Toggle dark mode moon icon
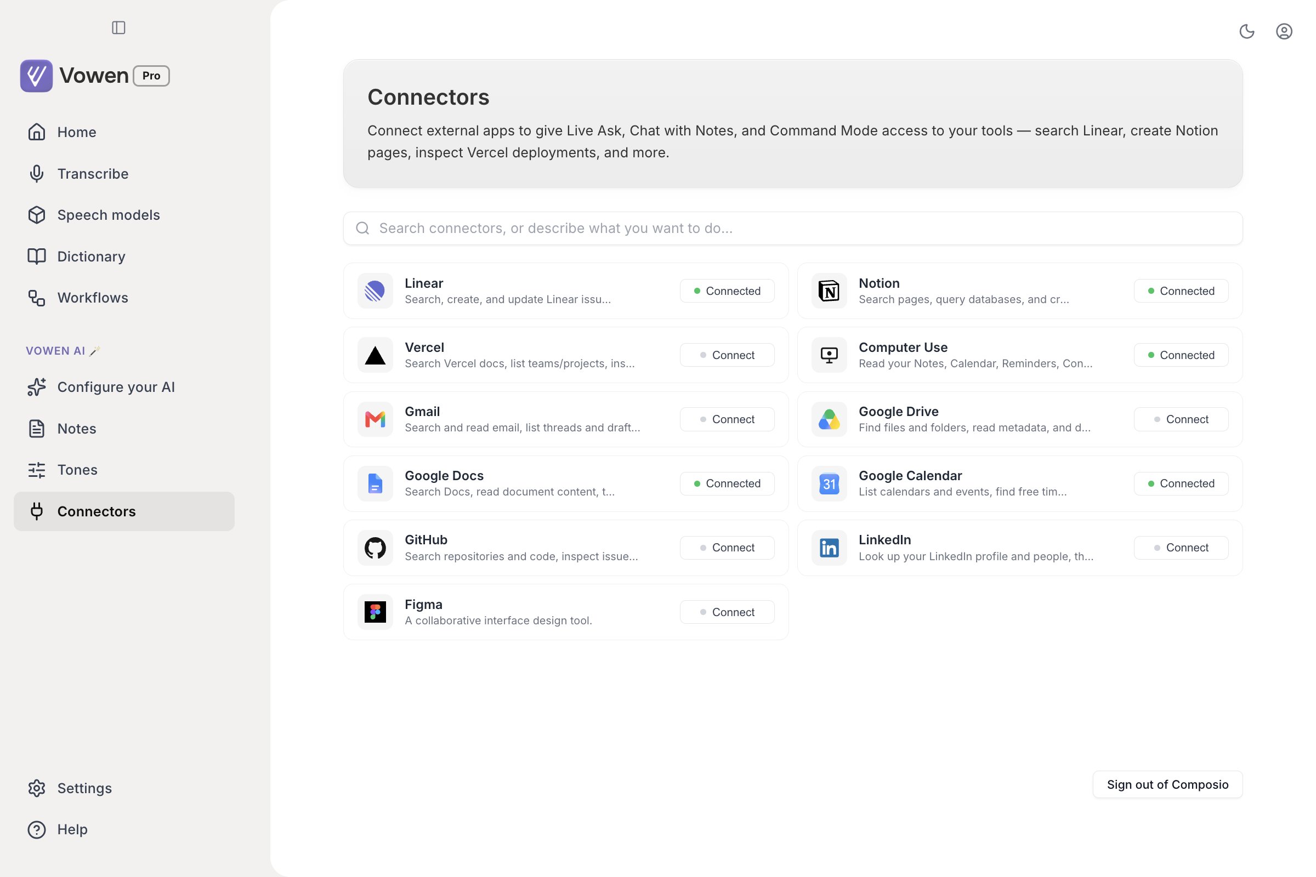Image resolution: width=1316 pixels, height=877 pixels. (1246, 31)
